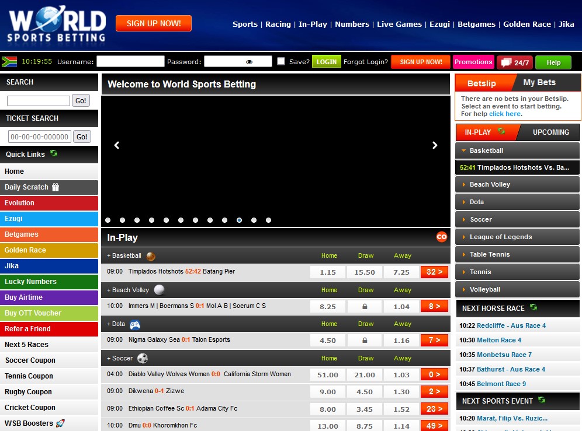Click the locked Draw odds for Nigma Galaxy Sea
Screen dimensions: 582x431
click(365, 340)
